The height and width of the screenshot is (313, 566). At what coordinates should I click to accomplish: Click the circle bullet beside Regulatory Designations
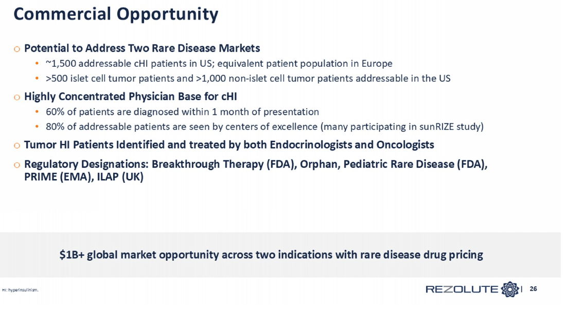coord(17,165)
